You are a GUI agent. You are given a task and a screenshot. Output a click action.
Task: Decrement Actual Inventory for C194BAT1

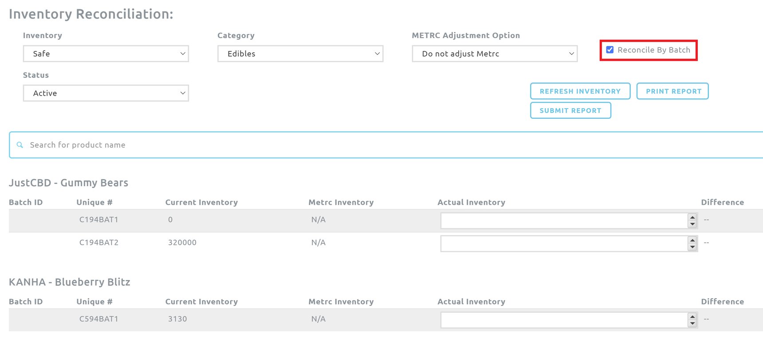click(x=692, y=224)
